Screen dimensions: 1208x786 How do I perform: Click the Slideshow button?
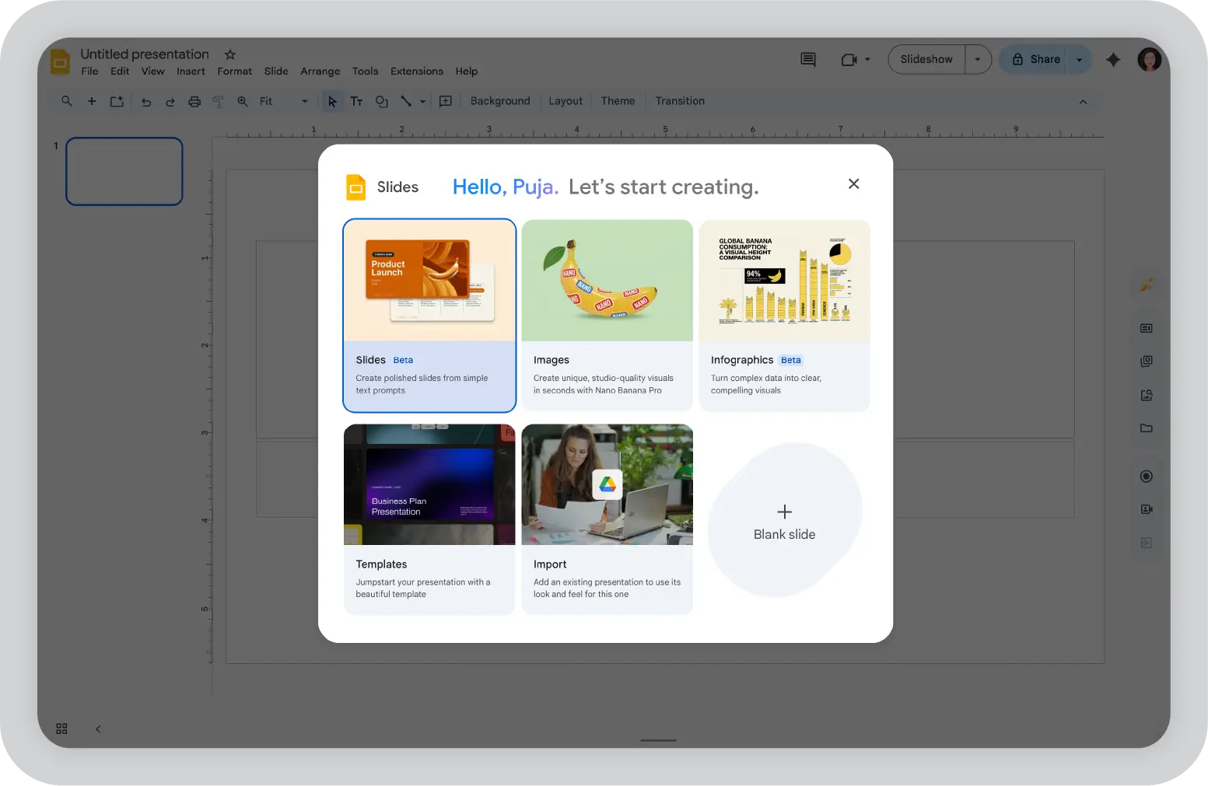(x=926, y=60)
